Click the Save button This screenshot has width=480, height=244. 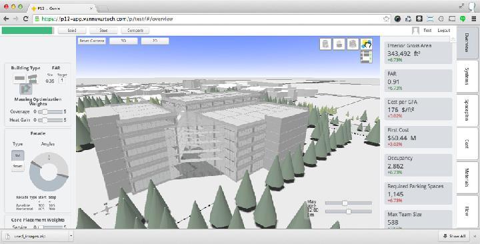pos(103,30)
